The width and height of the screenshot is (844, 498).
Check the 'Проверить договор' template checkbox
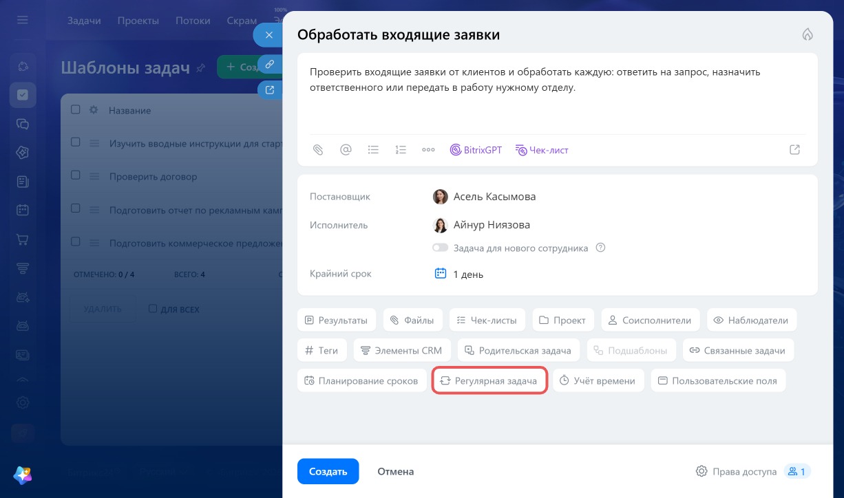coord(76,175)
